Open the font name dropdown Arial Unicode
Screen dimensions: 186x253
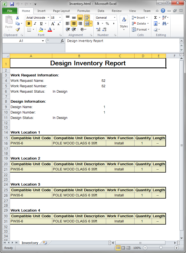[38, 18]
